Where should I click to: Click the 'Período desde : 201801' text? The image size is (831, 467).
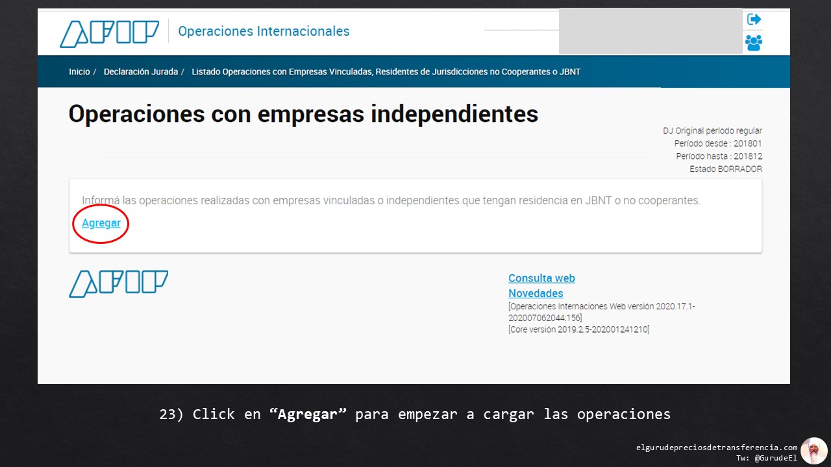pos(720,143)
